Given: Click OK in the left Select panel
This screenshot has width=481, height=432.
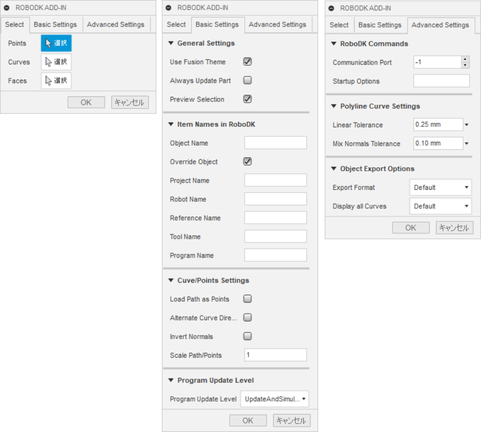Looking at the screenshot, I should pos(86,102).
